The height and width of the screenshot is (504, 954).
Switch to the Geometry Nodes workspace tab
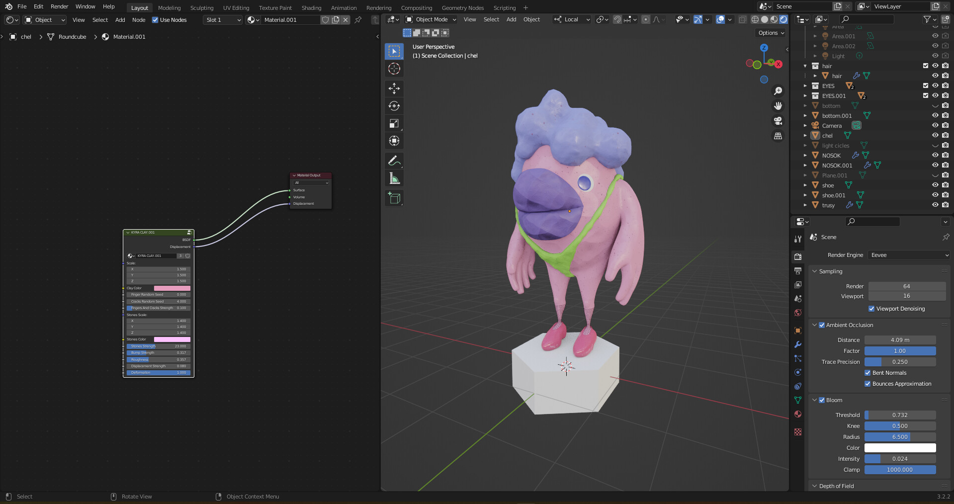pyautogui.click(x=463, y=8)
